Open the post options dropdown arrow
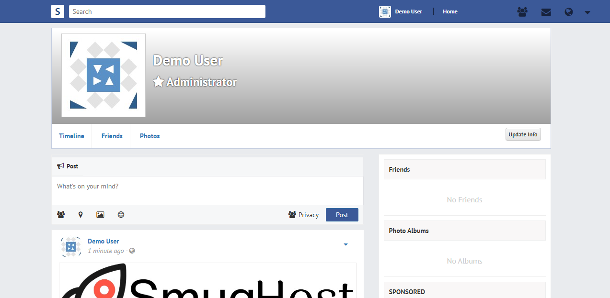The width and height of the screenshot is (610, 298). click(345, 245)
